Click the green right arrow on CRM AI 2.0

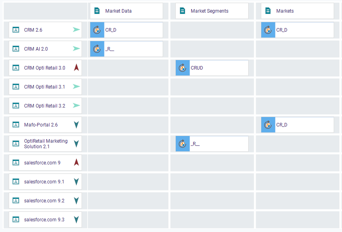76,49
